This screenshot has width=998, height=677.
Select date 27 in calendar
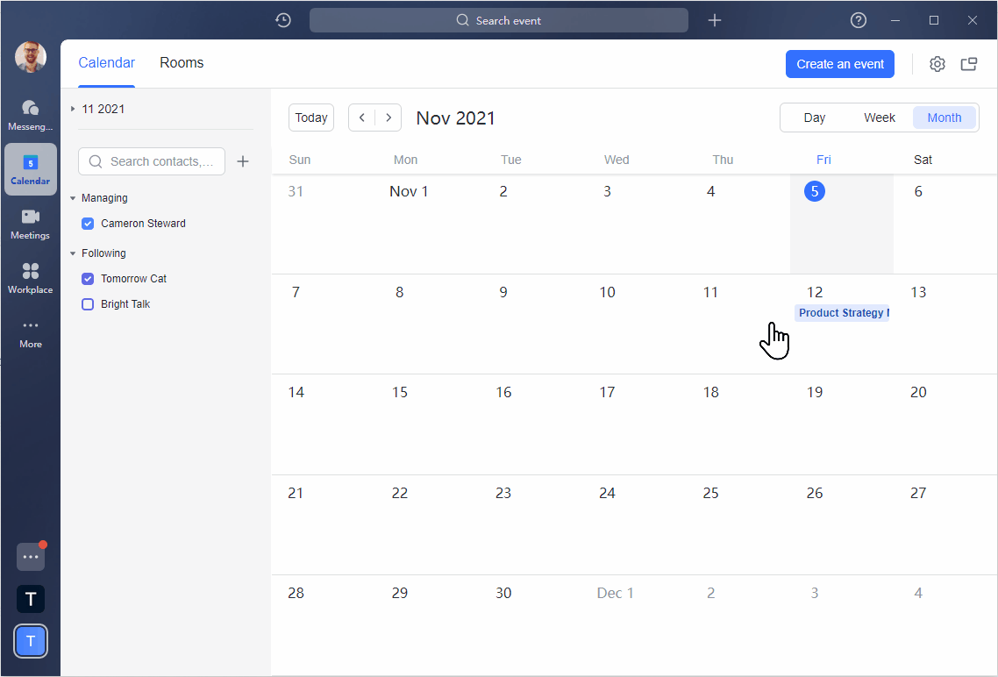click(918, 493)
